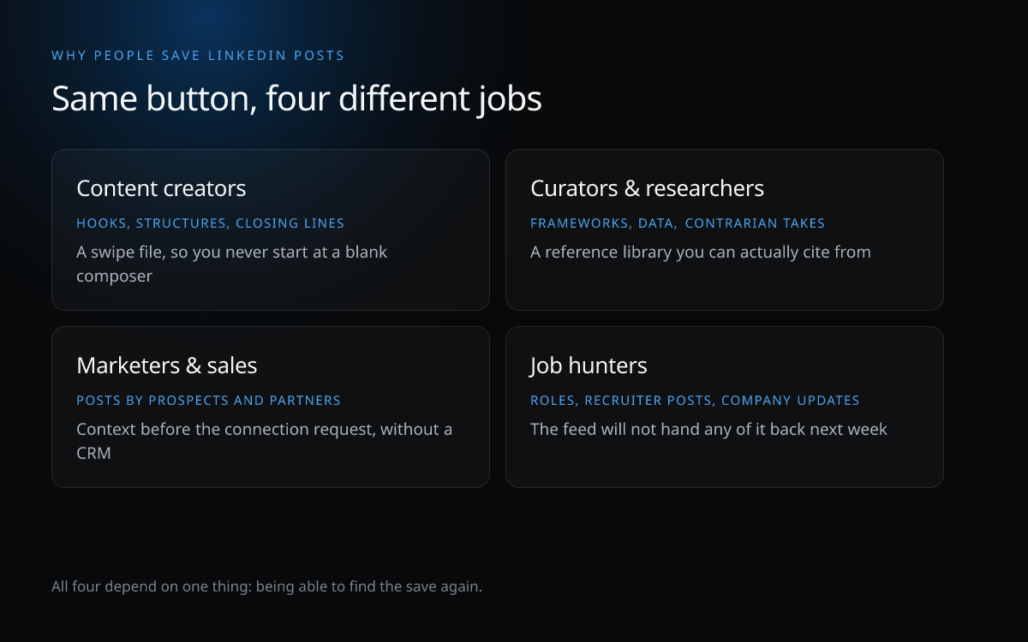Click the 'Why people save LinkedIn posts' eyebrow text

(x=198, y=56)
